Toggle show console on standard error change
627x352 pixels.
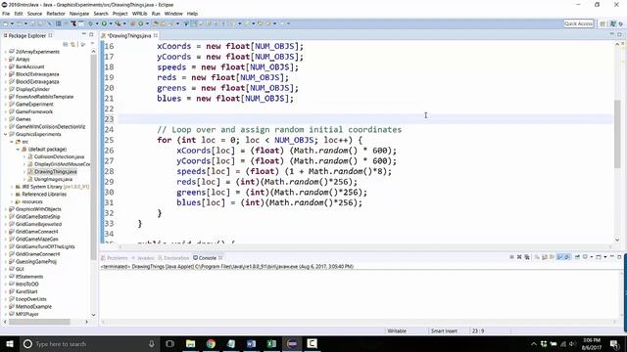coord(567,257)
